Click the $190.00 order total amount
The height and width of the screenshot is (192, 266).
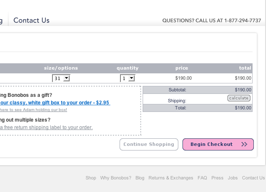click(243, 108)
